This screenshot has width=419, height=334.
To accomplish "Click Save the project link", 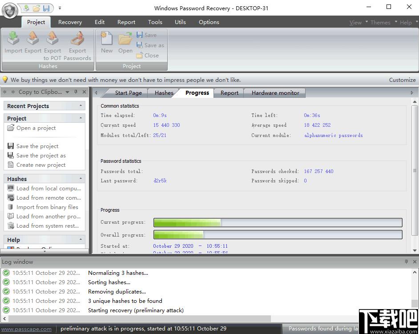I will tap(33, 146).
